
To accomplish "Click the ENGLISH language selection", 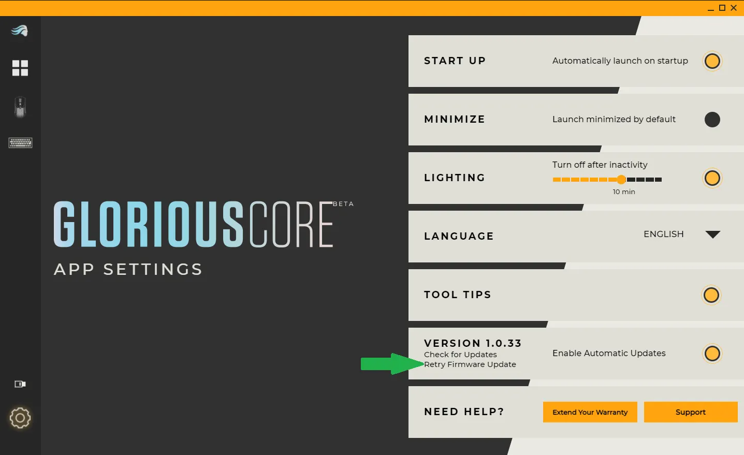I will pyautogui.click(x=664, y=234).
